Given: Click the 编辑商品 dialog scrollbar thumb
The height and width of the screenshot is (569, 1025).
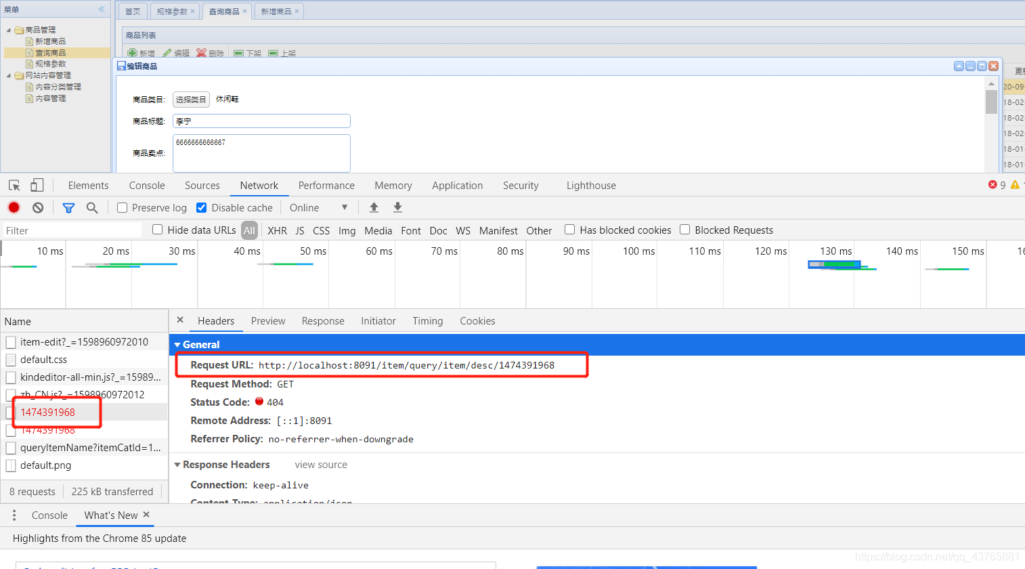Looking at the screenshot, I should pyautogui.click(x=991, y=102).
